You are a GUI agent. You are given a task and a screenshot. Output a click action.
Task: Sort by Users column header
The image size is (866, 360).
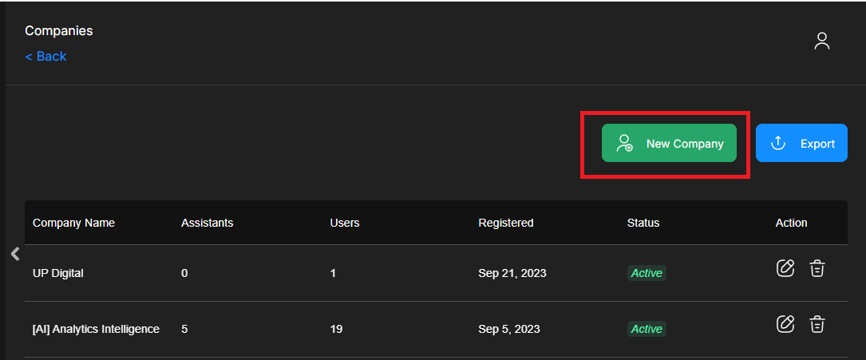344,223
